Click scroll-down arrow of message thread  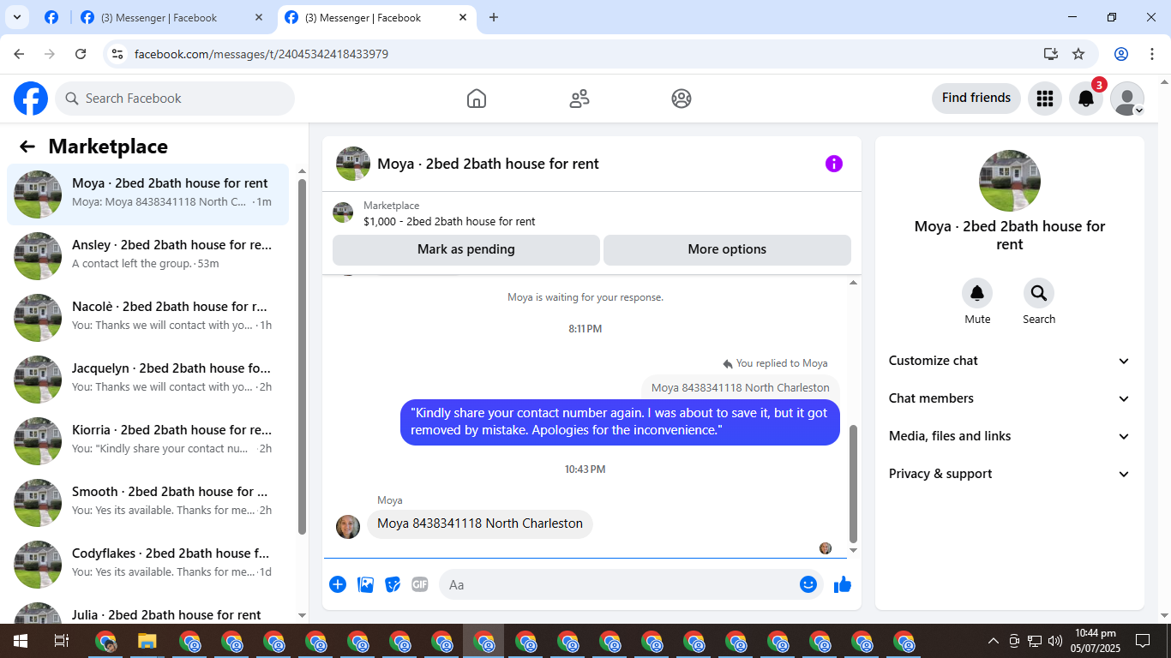(853, 550)
